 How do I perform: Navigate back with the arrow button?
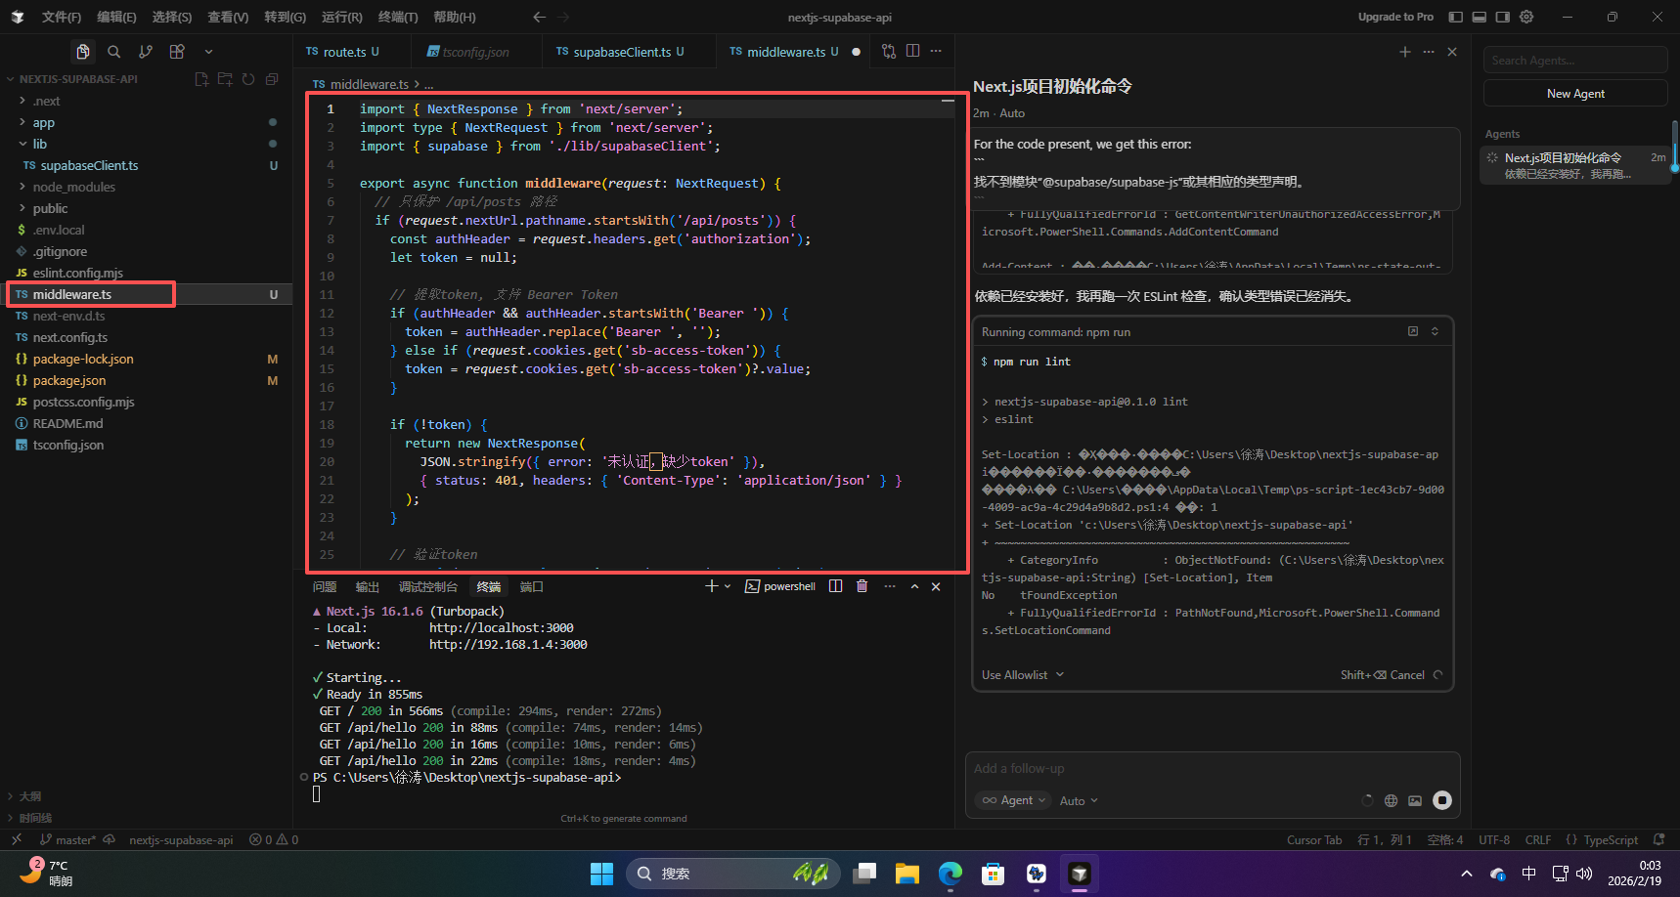tap(539, 17)
